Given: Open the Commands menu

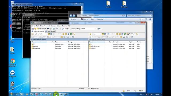Looking at the screenshot, I should click(x=47, y=26).
